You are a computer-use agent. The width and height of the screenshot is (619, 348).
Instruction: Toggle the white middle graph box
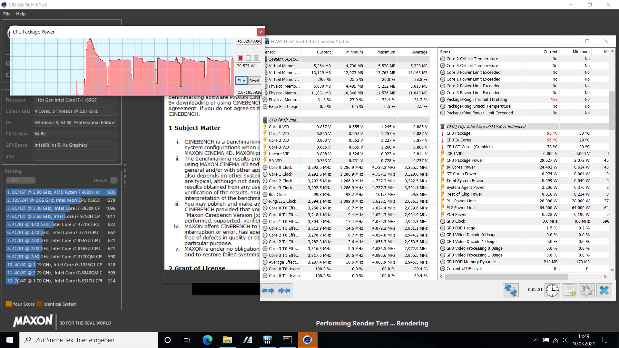coord(248,58)
